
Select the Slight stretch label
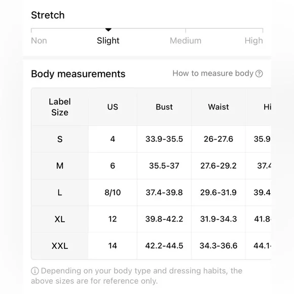(x=108, y=41)
